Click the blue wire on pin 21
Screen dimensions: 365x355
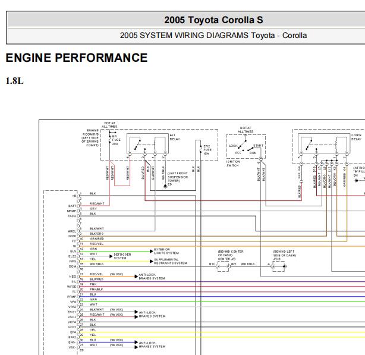click(222, 297)
